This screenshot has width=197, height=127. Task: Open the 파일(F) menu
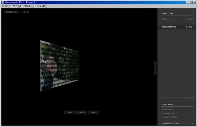[x=6, y=6]
